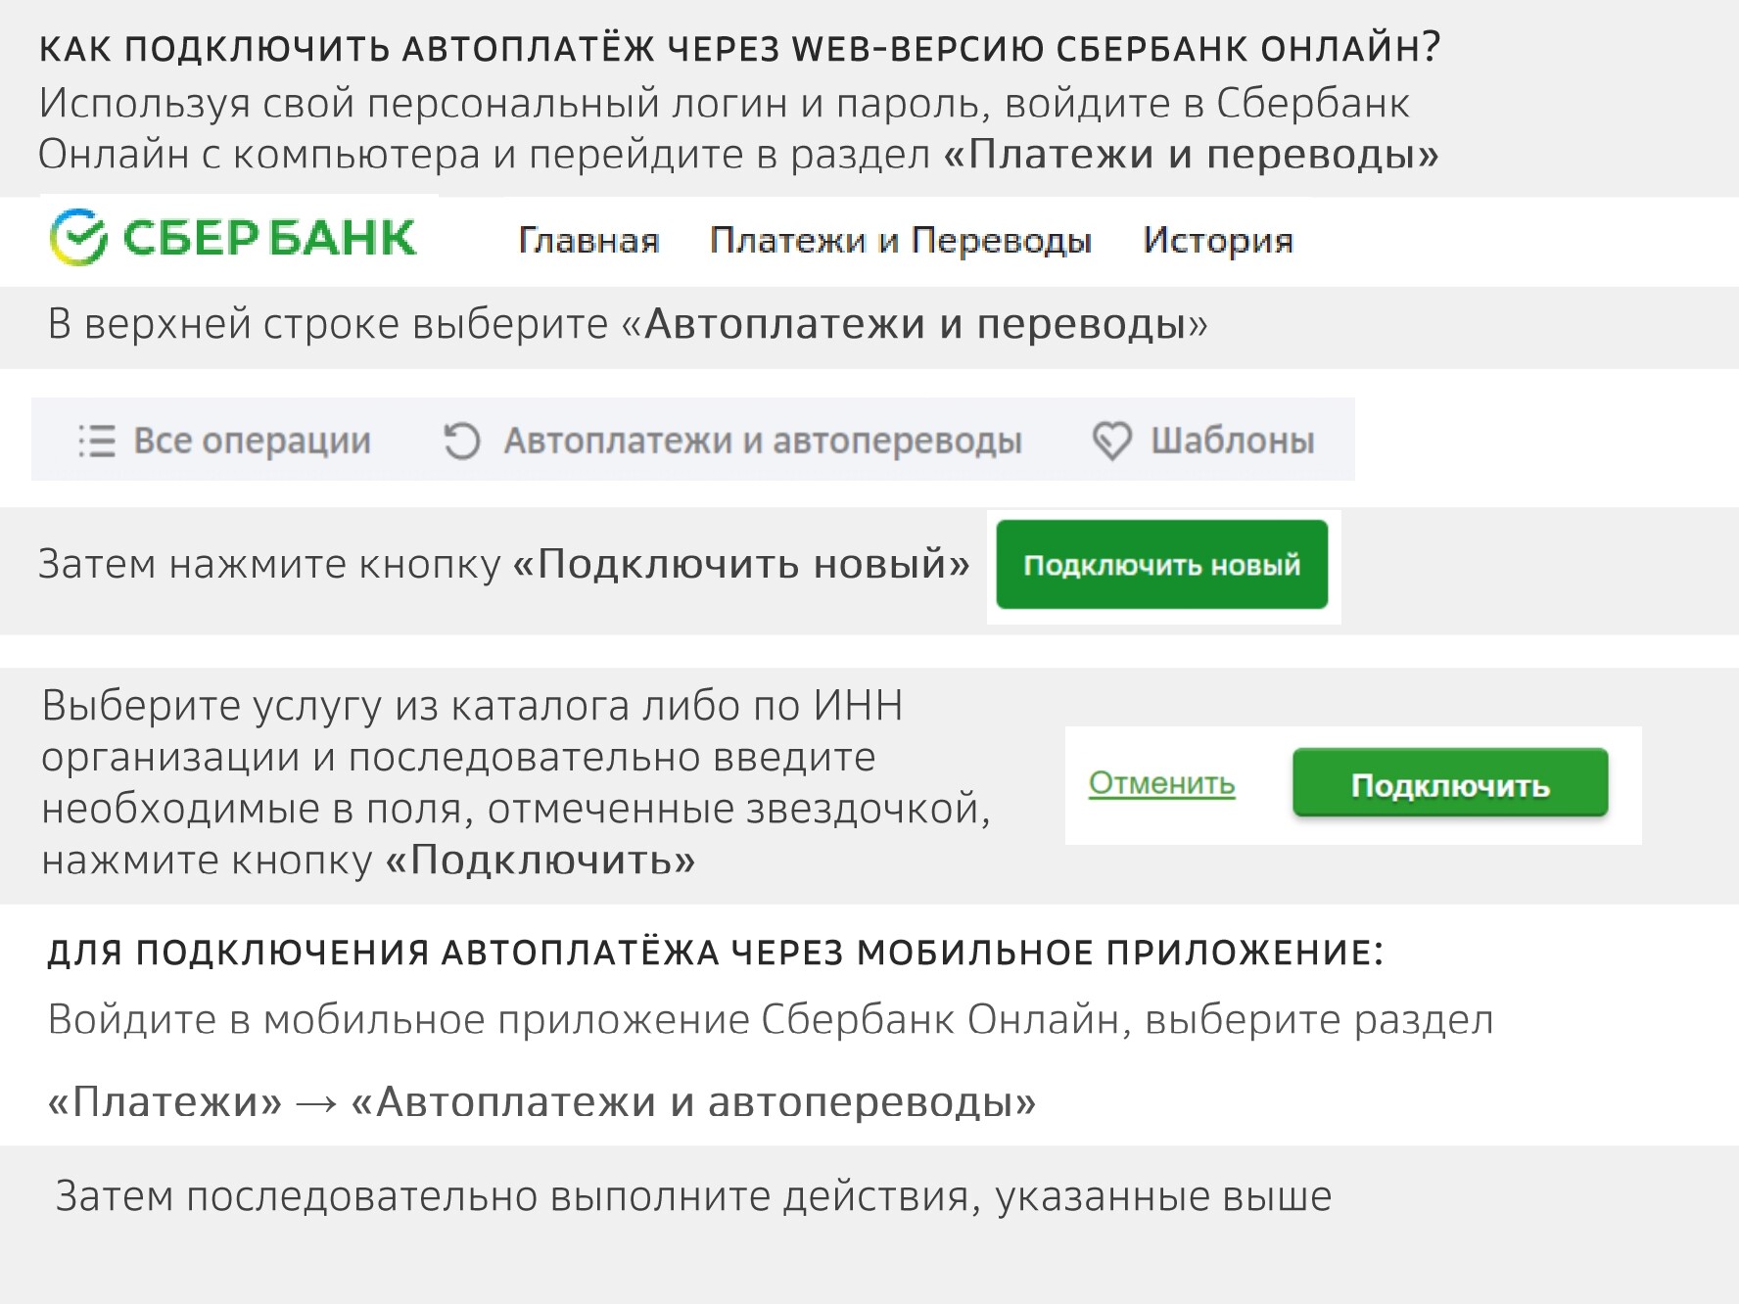Image resolution: width=1739 pixels, height=1304 pixels.
Task: Click the list icon beside Все операции
Action: [x=97, y=442]
